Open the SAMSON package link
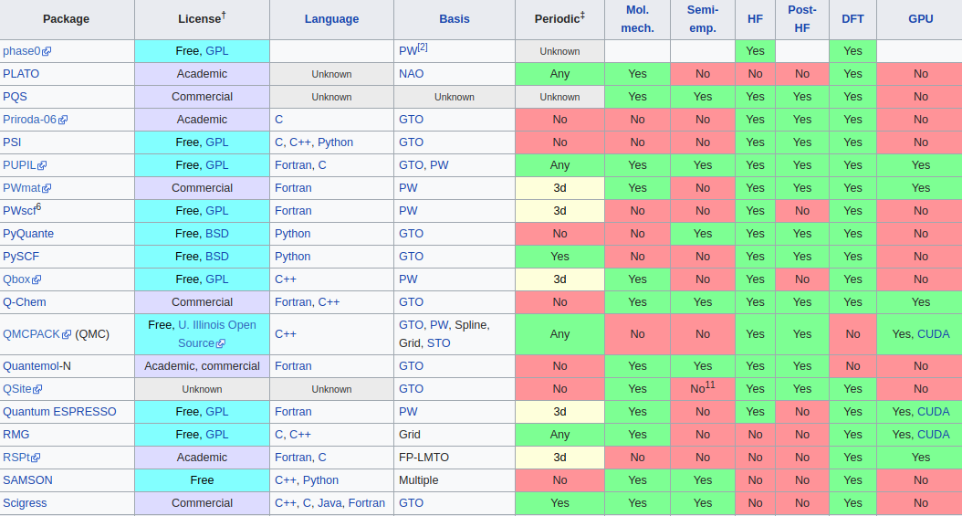 tap(27, 480)
